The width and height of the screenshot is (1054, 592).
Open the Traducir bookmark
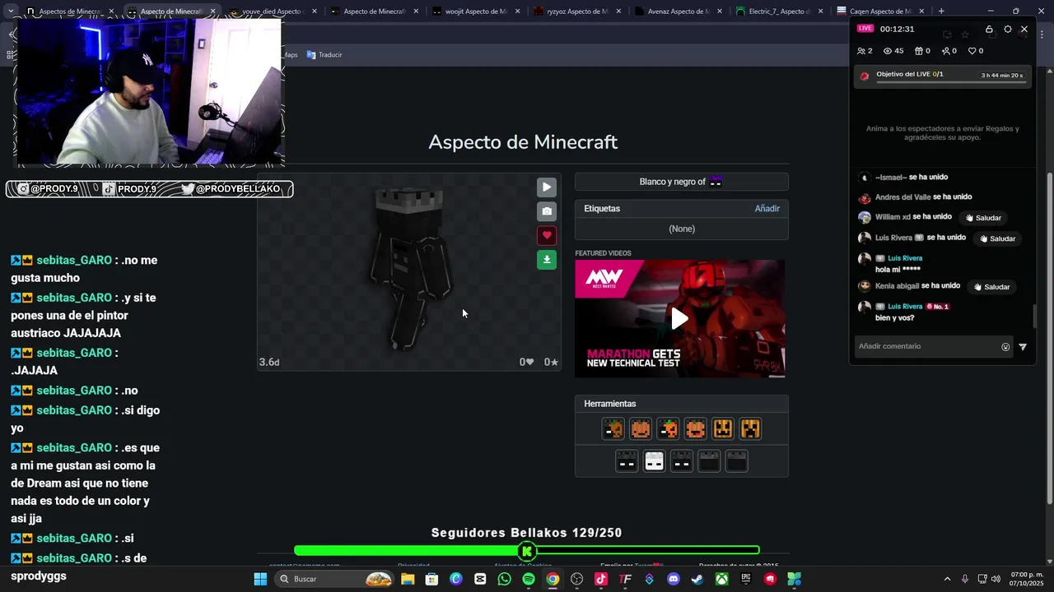[324, 55]
